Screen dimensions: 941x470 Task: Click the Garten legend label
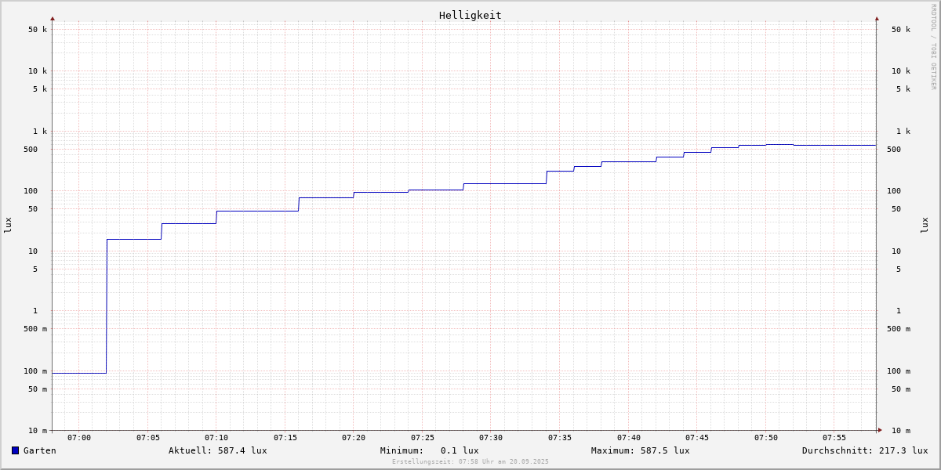[39, 450]
